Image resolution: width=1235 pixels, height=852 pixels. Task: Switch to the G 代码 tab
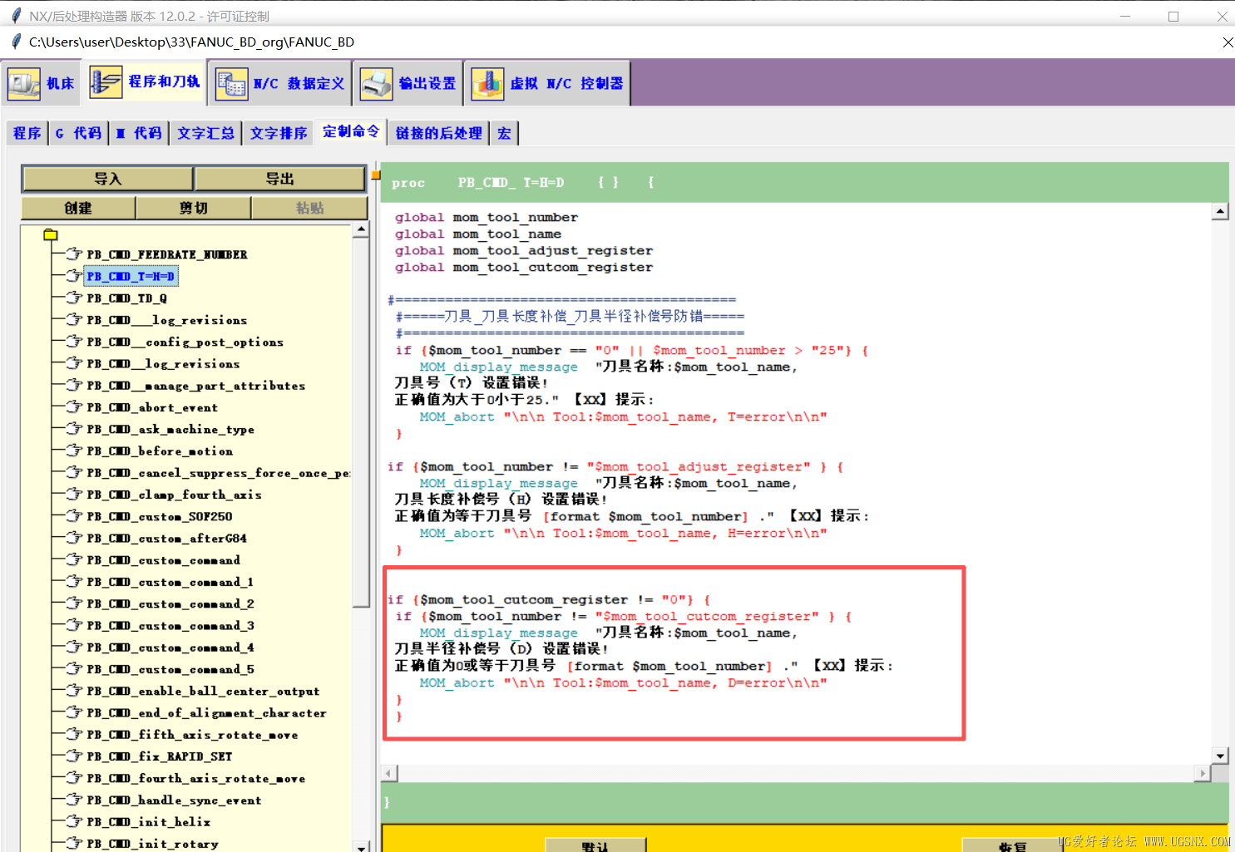78,133
